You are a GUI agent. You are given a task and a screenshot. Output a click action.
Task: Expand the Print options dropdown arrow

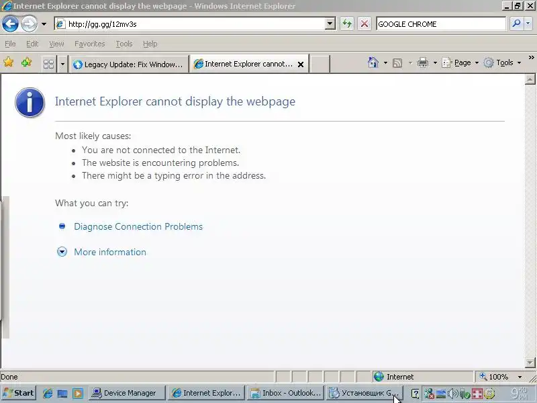click(435, 62)
